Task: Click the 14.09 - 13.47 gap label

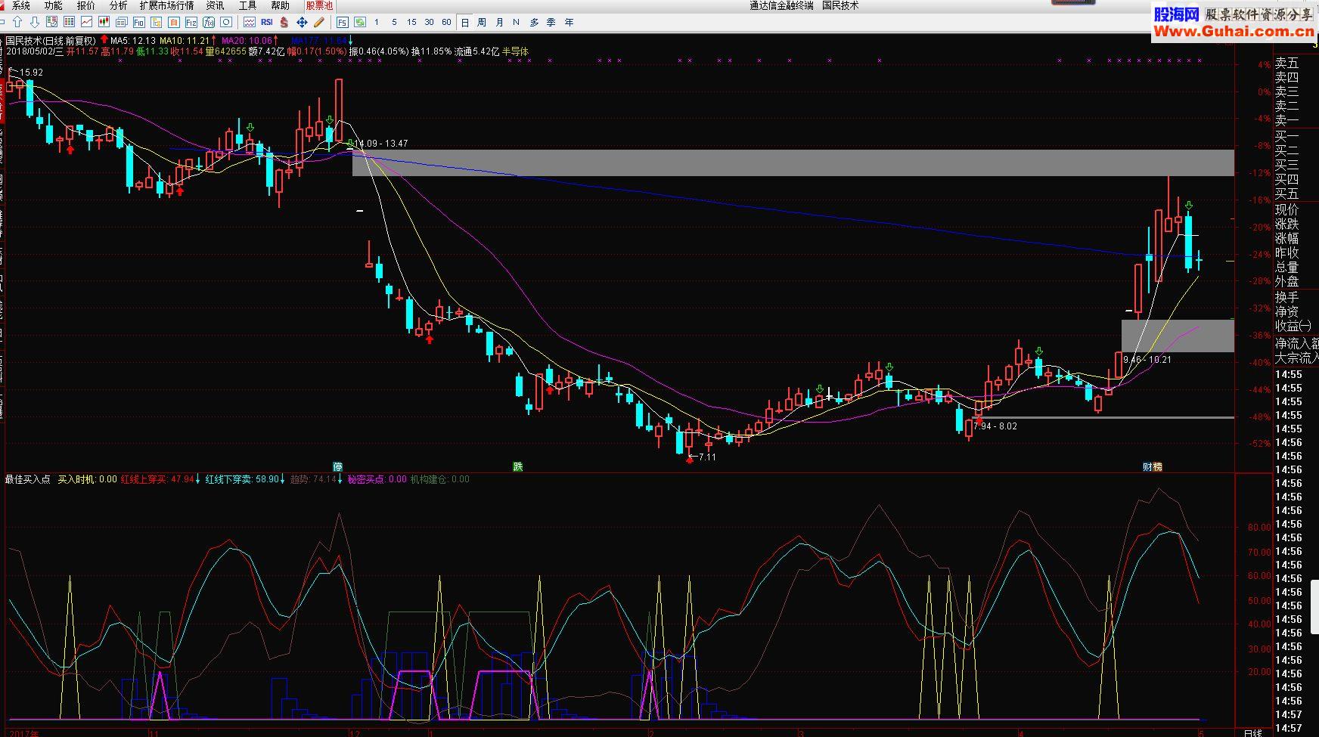Action: tap(382, 143)
